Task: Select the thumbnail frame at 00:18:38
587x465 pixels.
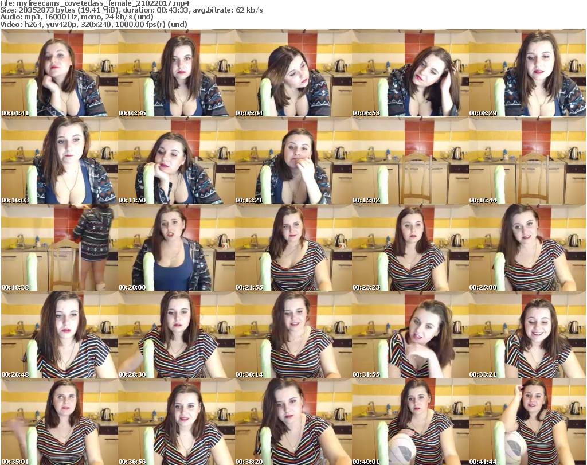Action: click(60, 248)
